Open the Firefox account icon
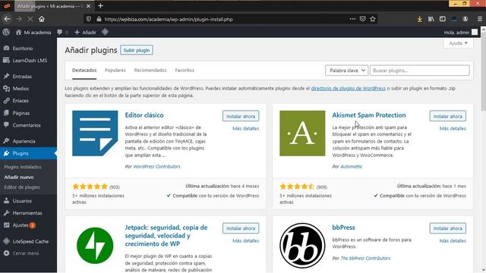 465,19
